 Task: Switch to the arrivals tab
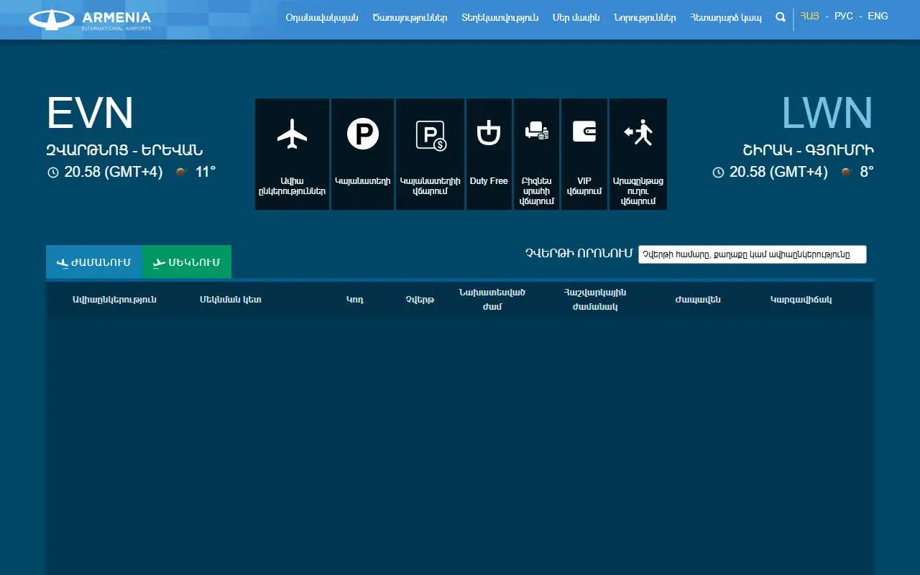pyautogui.click(x=93, y=262)
